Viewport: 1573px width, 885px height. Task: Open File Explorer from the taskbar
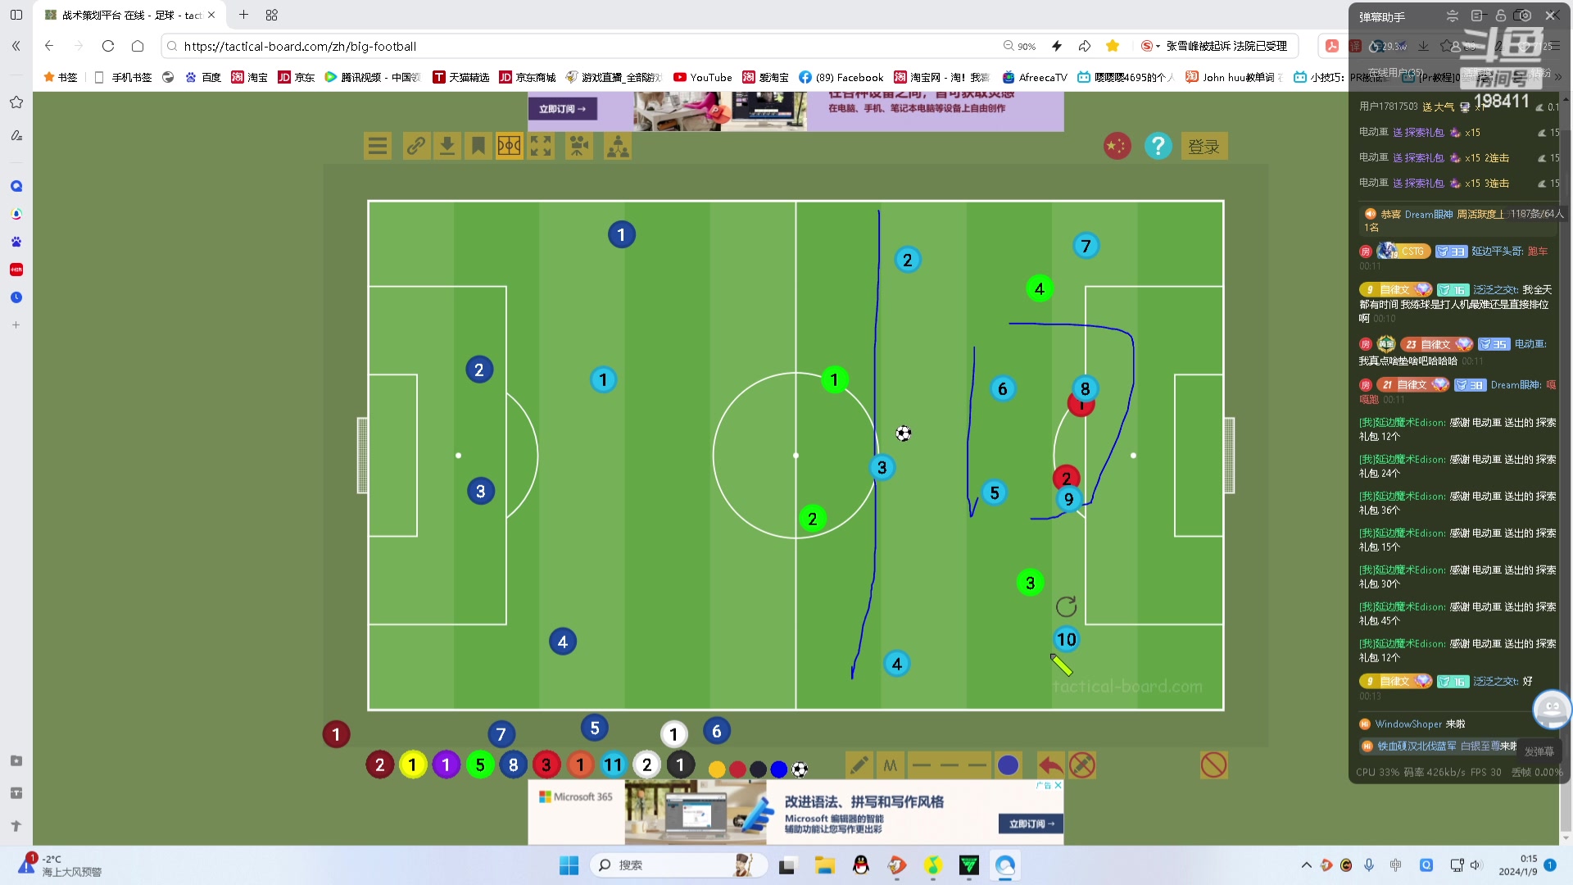tap(824, 865)
